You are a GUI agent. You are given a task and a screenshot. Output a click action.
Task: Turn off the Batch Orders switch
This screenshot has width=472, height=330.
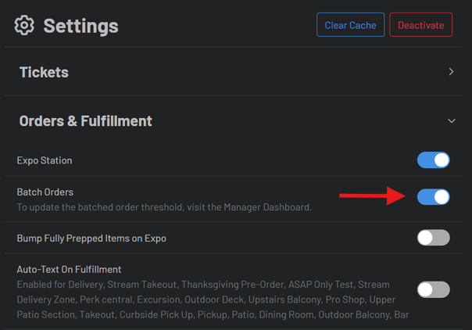(433, 196)
